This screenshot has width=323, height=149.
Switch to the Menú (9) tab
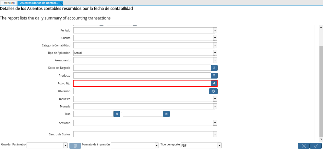[x=9, y=3]
